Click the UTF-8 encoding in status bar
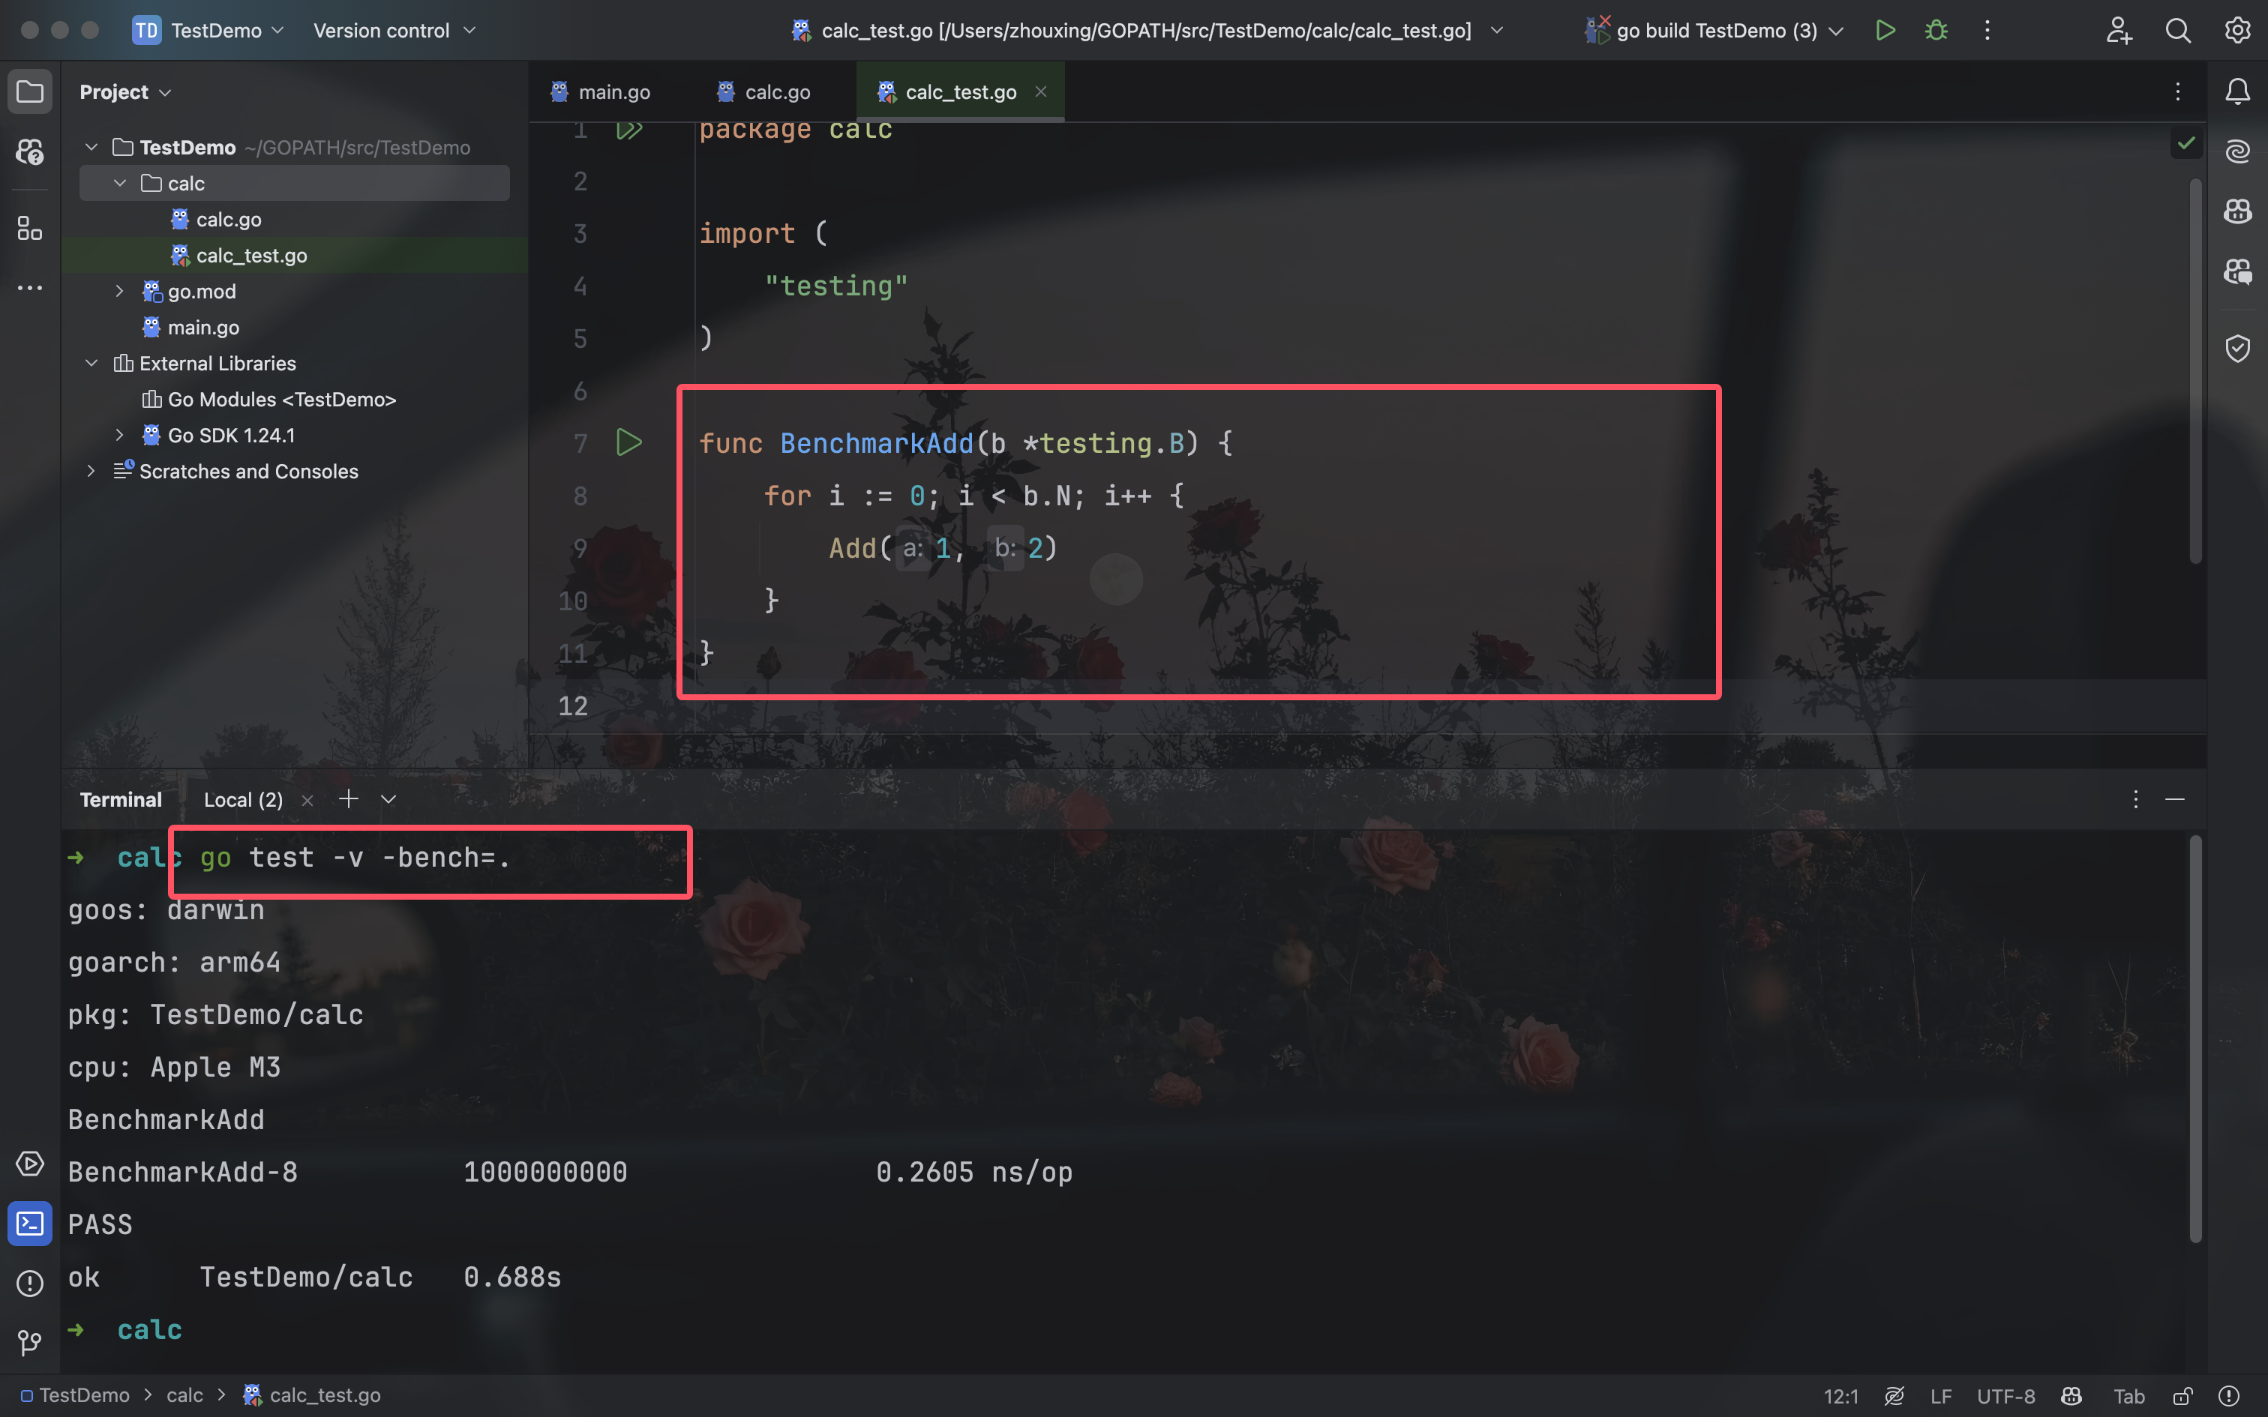The image size is (2268, 1417). coord(2005,1395)
